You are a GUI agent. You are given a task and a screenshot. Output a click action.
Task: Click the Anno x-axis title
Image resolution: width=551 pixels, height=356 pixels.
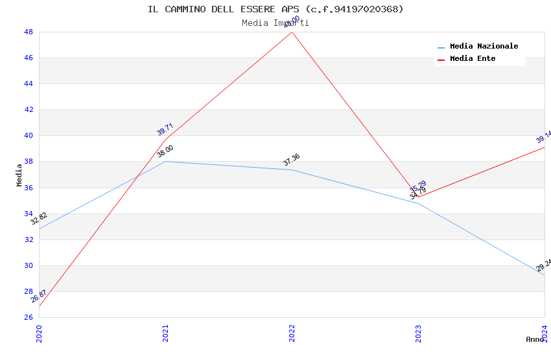[x=535, y=339]
